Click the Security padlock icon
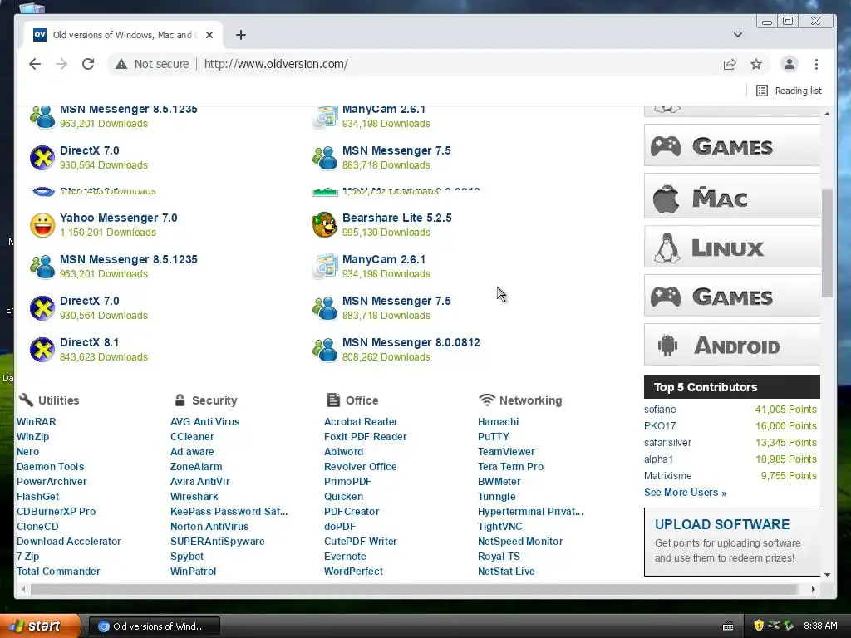 (180, 400)
